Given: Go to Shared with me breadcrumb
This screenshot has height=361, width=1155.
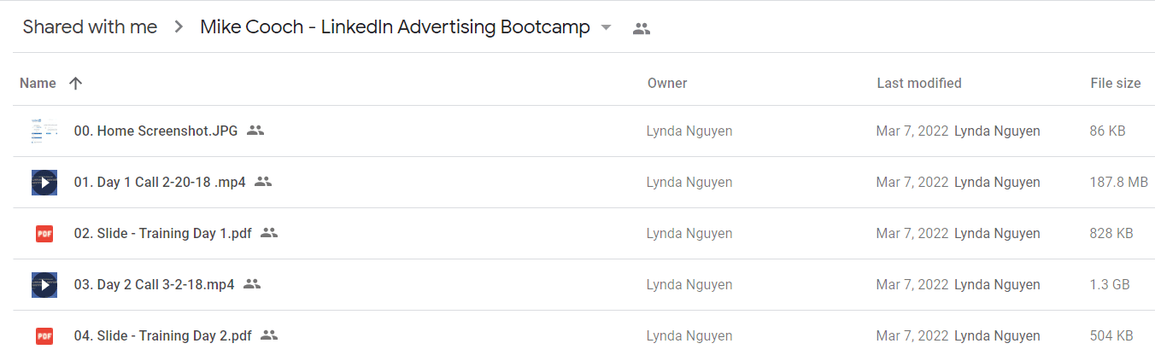Looking at the screenshot, I should click(90, 27).
